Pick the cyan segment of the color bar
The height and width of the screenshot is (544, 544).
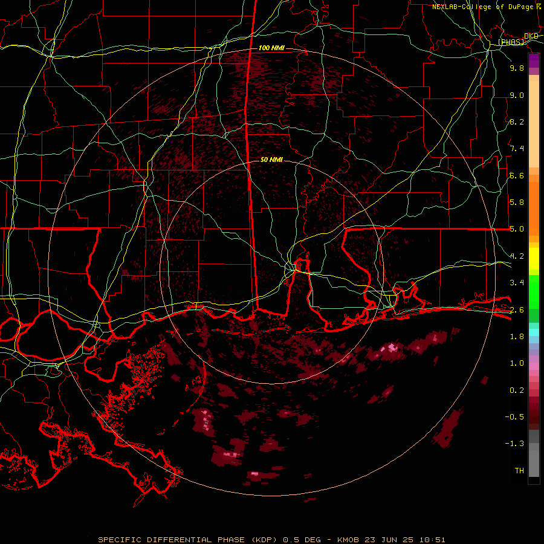tap(534, 332)
